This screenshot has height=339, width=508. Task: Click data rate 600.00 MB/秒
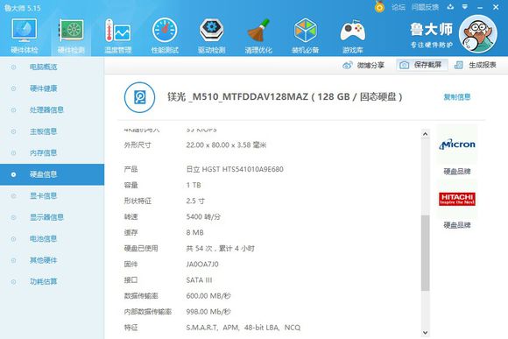point(208,296)
